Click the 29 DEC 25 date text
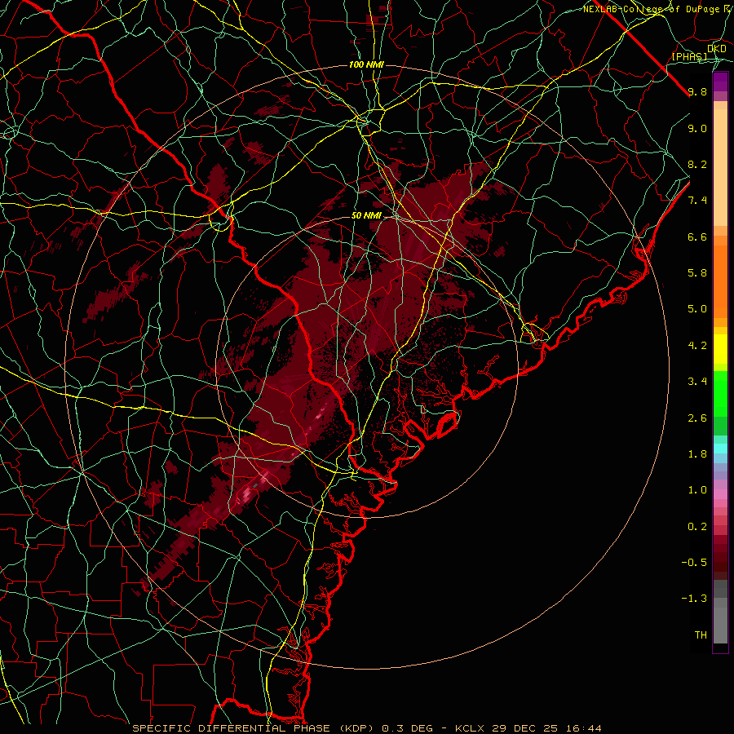Viewport: 734px width, 734px height. pyautogui.click(x=525, y=728)
